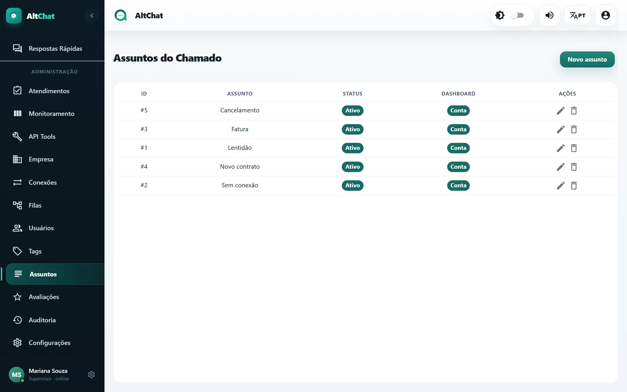
Task: Go to Atendimentos page
Action: [x=52, y=91]
